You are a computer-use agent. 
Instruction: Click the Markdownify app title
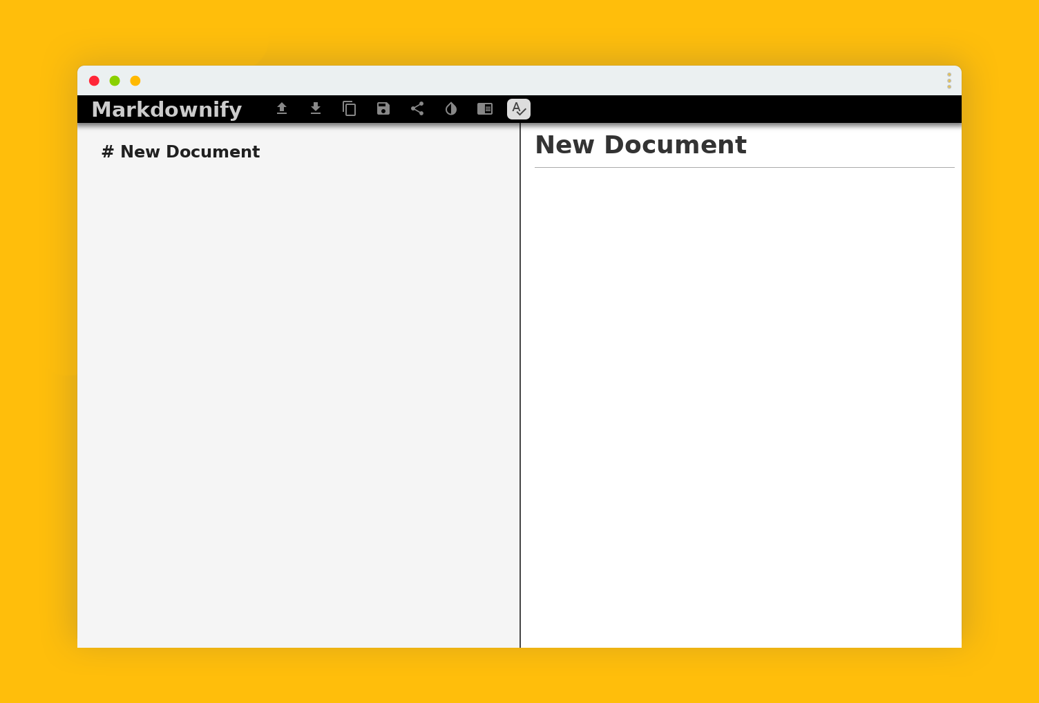pyautogui.click(x=166, y=109)
